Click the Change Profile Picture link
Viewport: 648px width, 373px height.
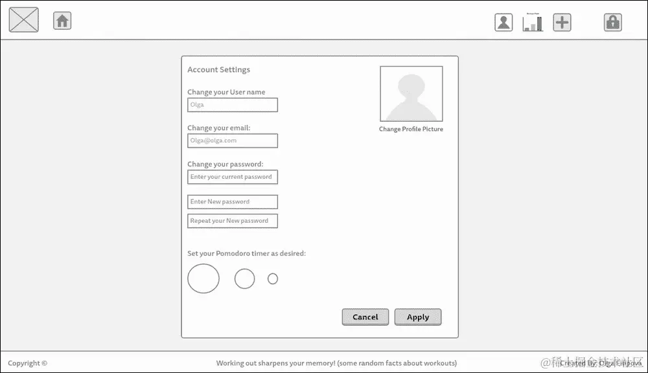click(411, 129)
